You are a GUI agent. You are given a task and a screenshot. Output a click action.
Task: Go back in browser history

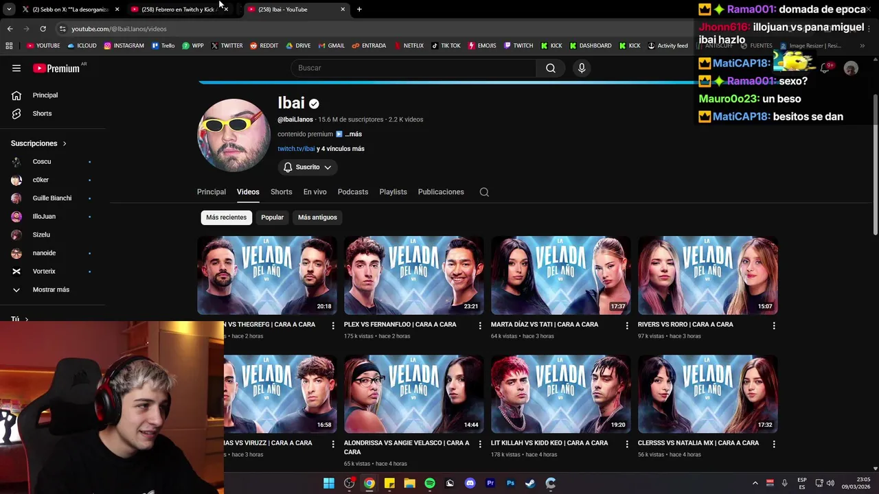(10, 29)
